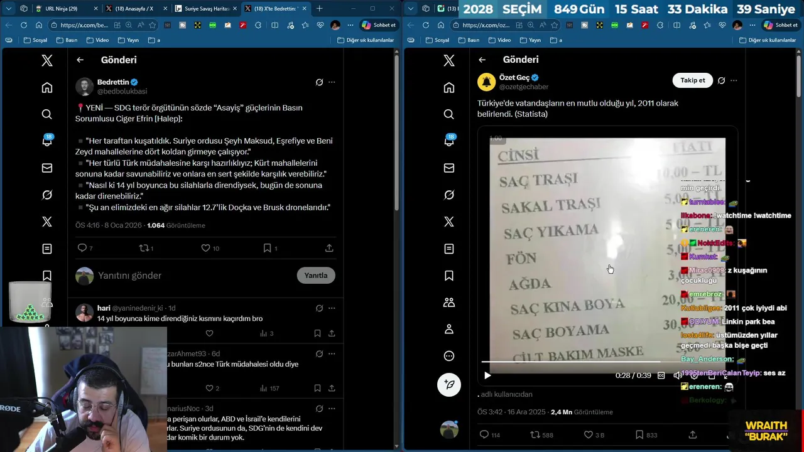The image size is (804, 452).
Task: Open Bedrettin profile name link
Action: click(113, 82)
